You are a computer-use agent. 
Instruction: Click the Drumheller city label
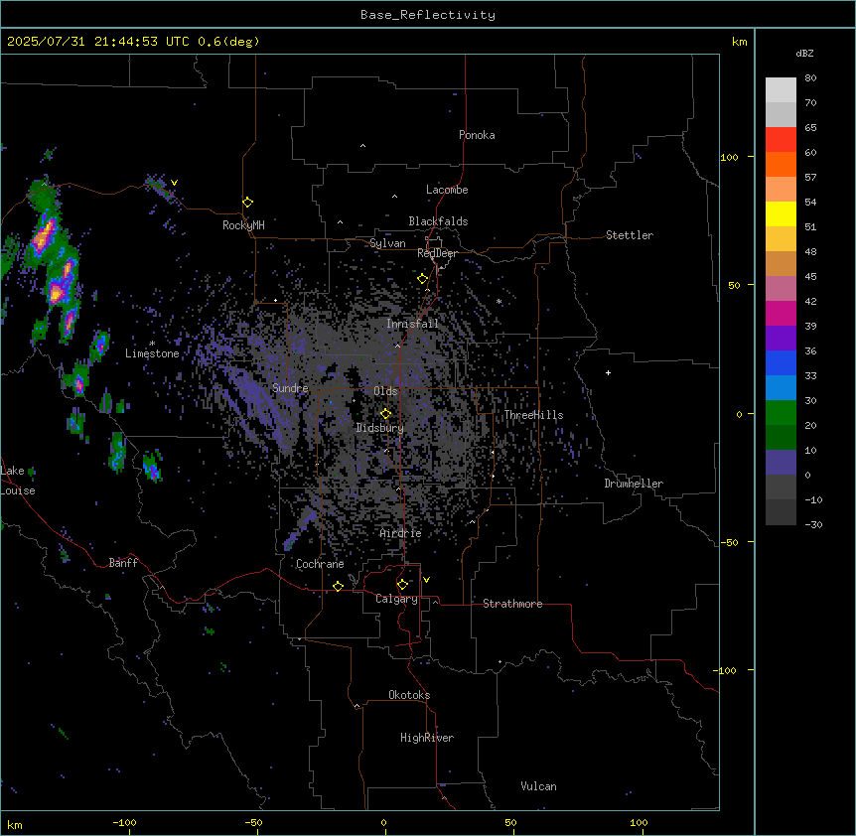click(634, 484)
